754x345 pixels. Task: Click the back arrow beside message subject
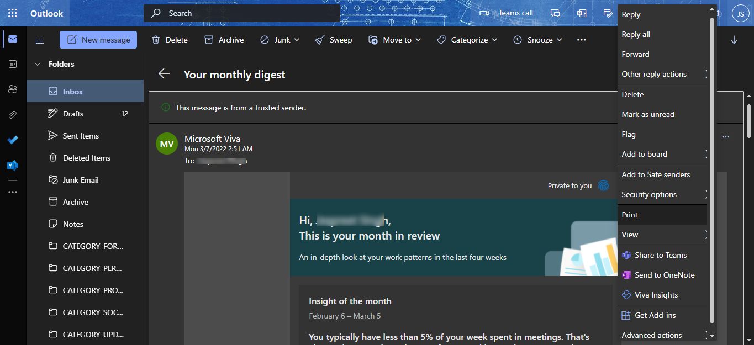click(x=164, y=74)
